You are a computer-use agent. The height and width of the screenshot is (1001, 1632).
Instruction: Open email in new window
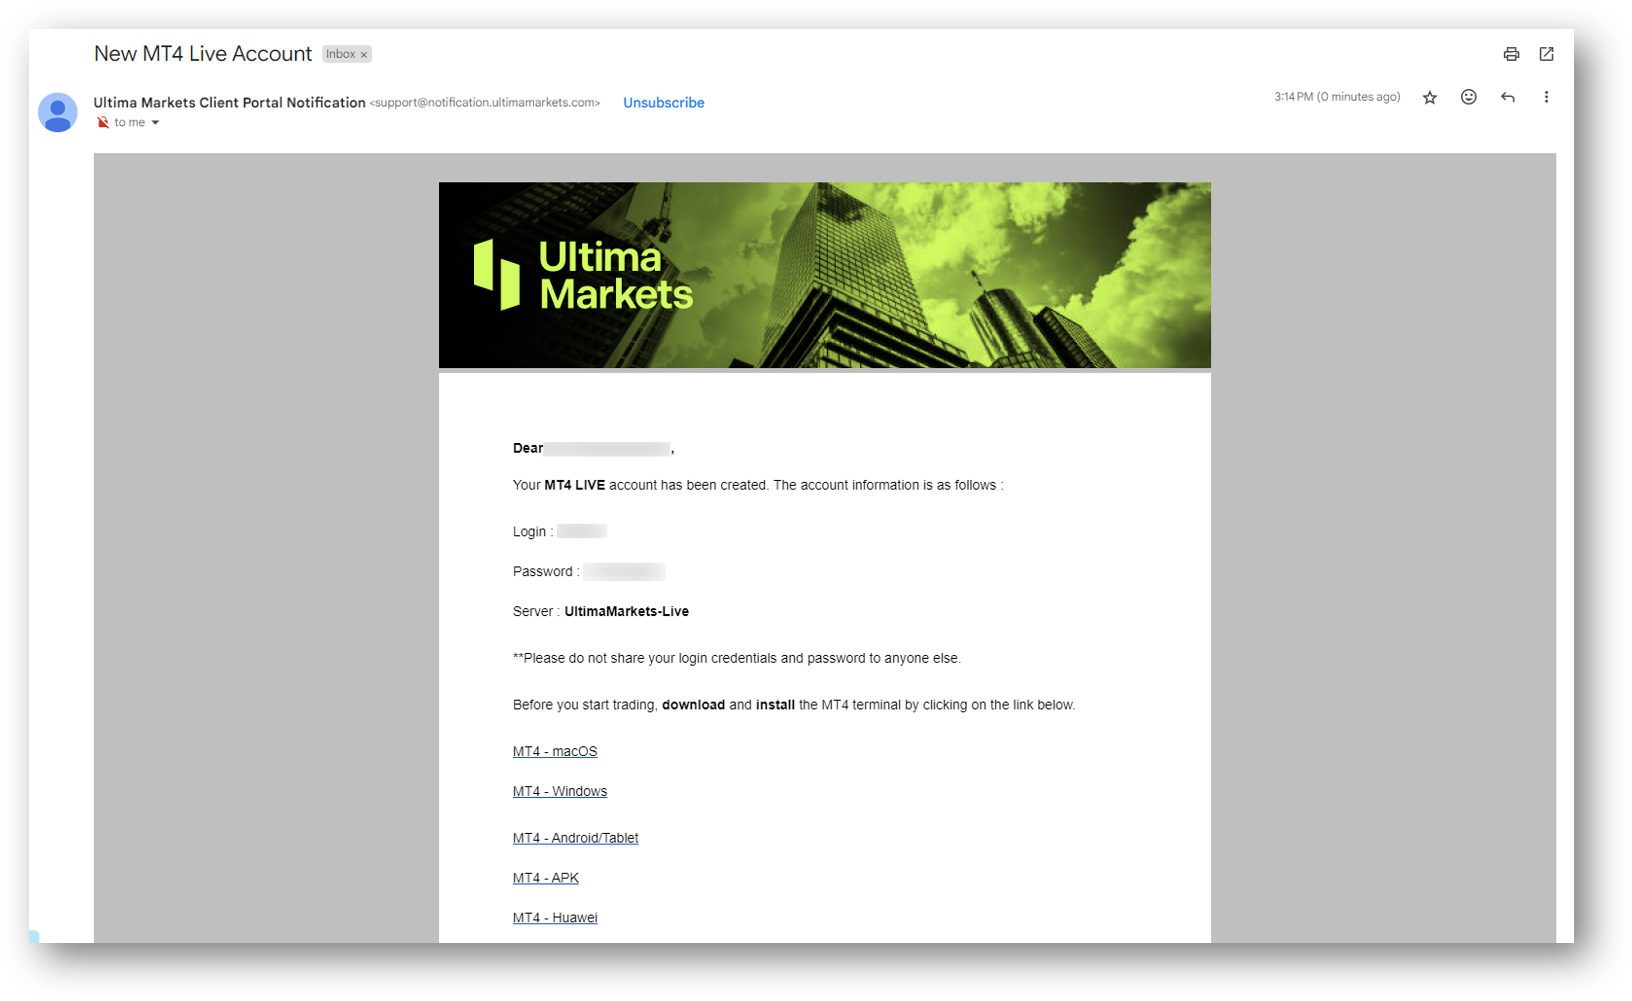click(1546, 55)
